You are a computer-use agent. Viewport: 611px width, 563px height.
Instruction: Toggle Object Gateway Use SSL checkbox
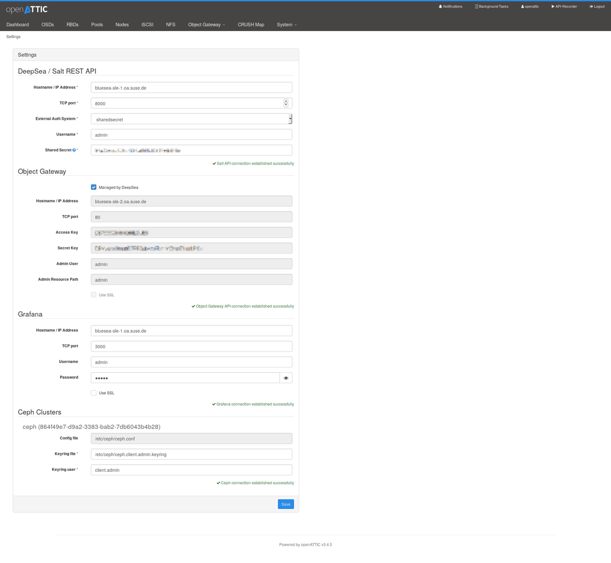94,295
